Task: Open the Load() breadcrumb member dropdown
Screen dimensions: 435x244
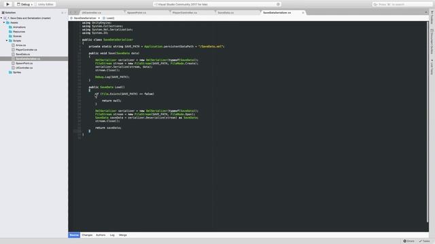Action: click(x=109, y=18)
